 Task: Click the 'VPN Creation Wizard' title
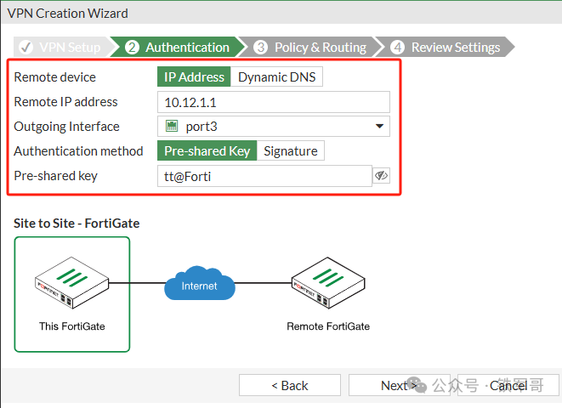[67, 14]
